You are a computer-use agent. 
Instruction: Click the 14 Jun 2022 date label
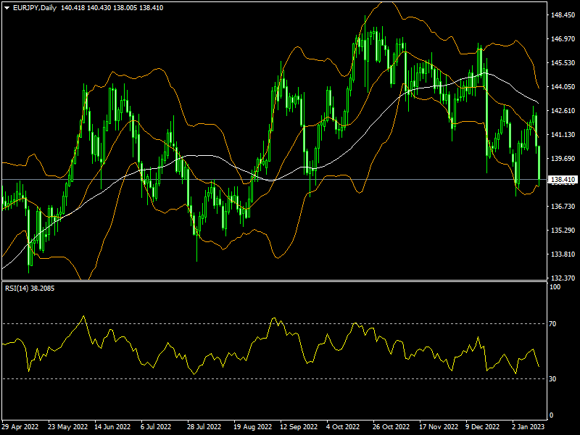[112, 427]
